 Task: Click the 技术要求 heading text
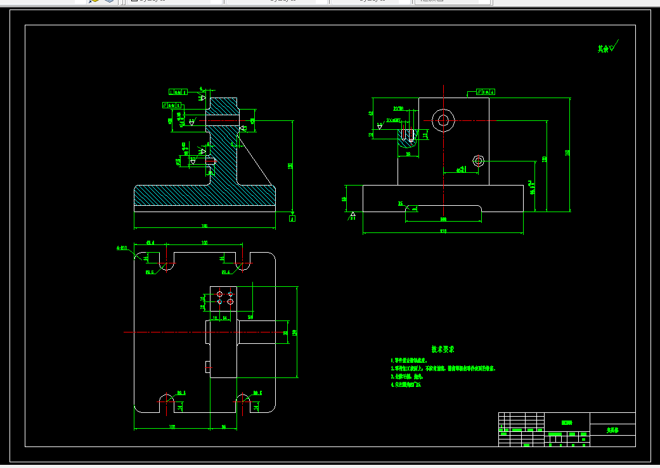click(443, 349)
